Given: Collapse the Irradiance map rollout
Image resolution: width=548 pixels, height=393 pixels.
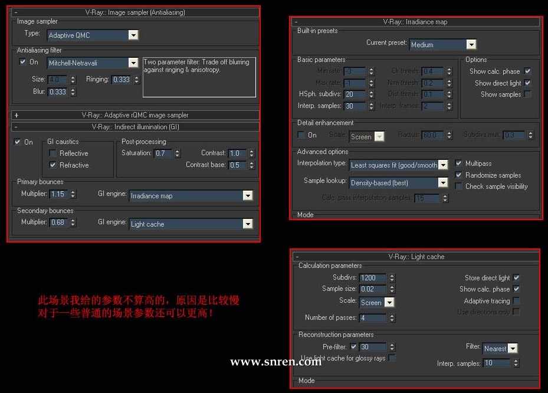Looking at the screenshot, I should point(296,22).
